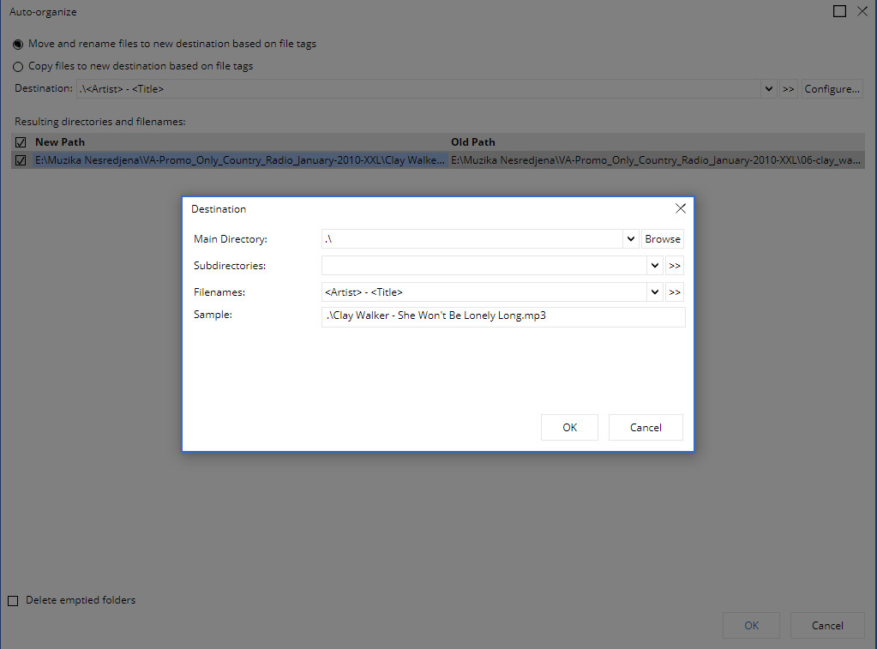877x649 pixels.
Task: Expand the Main Directory dropdown
Action: click(x=631, y=239)
